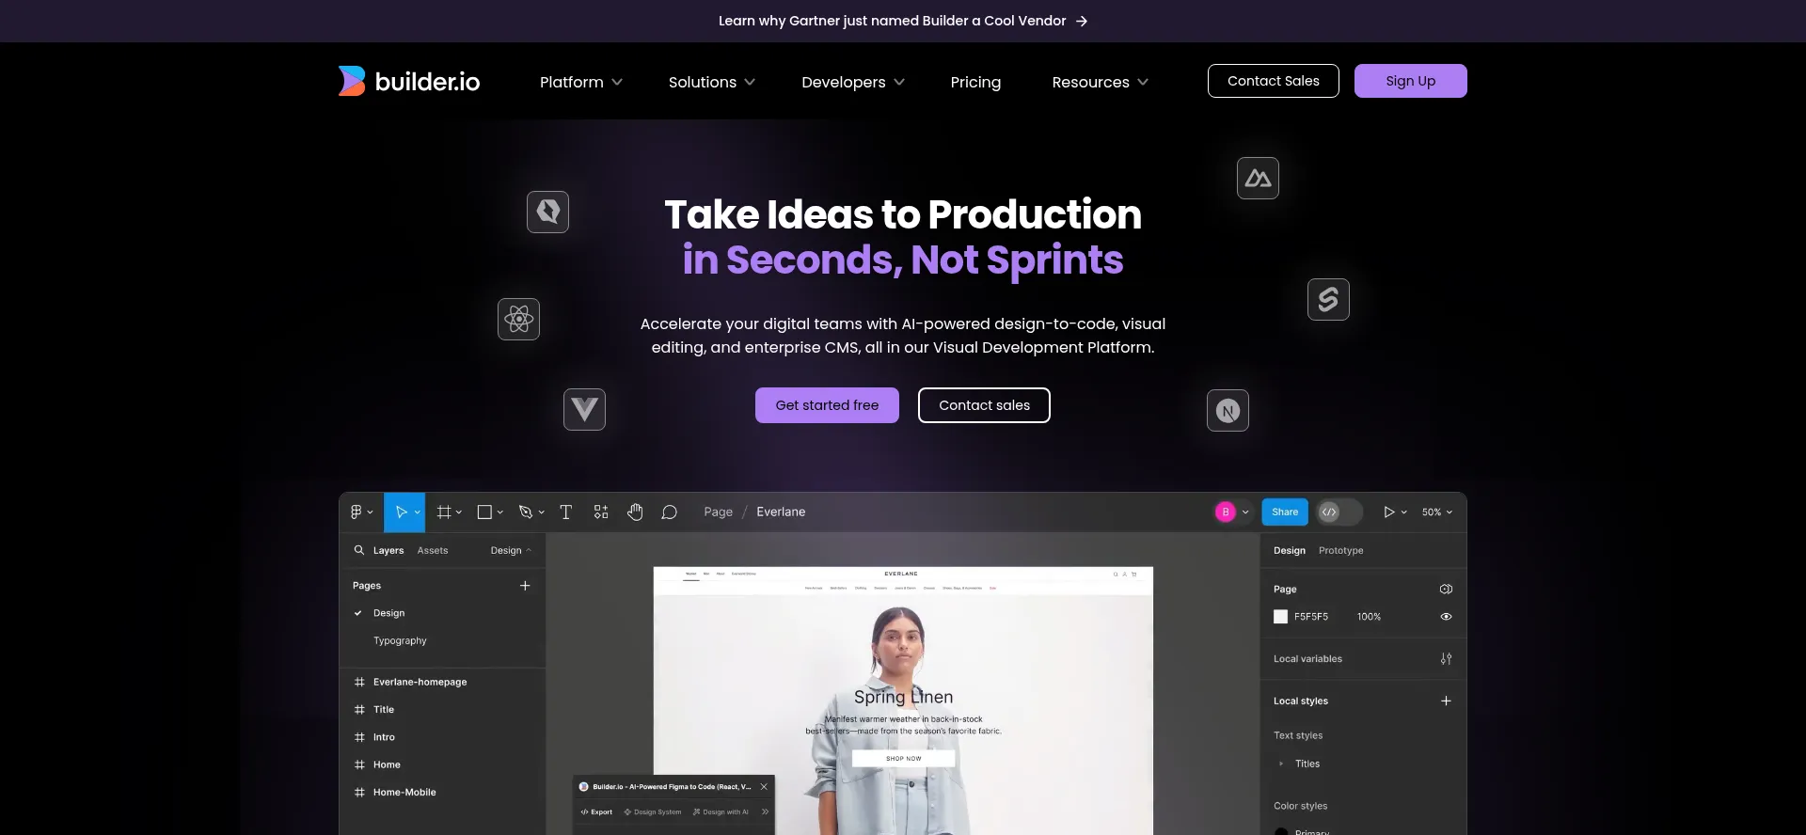1806x835 pixels.
Task: Open the Resources dropdown menu
Action: 1100,82
